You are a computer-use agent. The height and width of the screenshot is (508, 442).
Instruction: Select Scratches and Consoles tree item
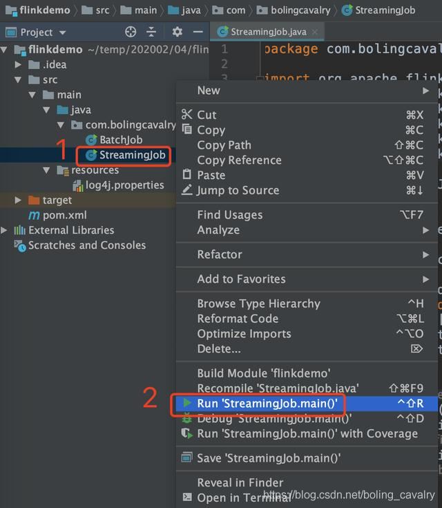coord(86,245)
